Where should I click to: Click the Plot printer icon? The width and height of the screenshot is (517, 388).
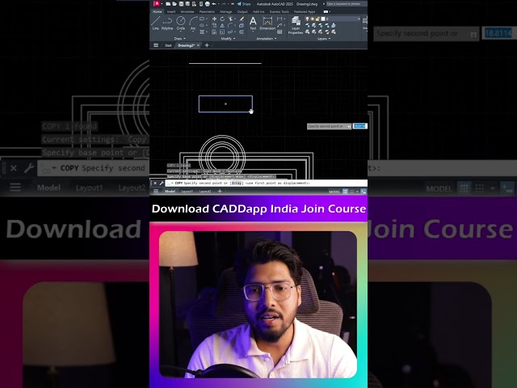[208, 4]
